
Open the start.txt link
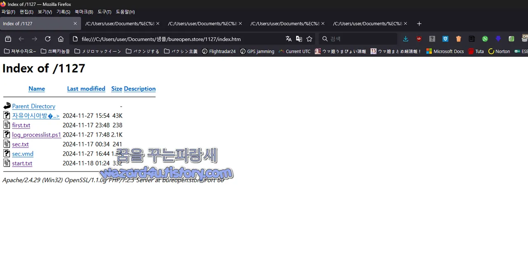click(x=22, y=163)
